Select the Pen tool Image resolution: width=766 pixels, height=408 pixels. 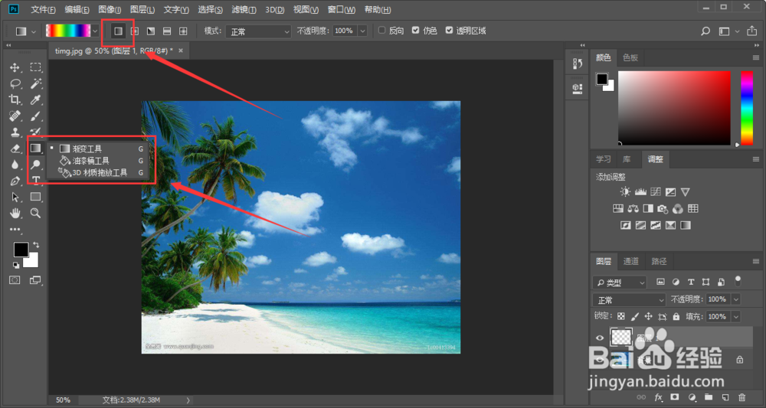click(15, 181)
